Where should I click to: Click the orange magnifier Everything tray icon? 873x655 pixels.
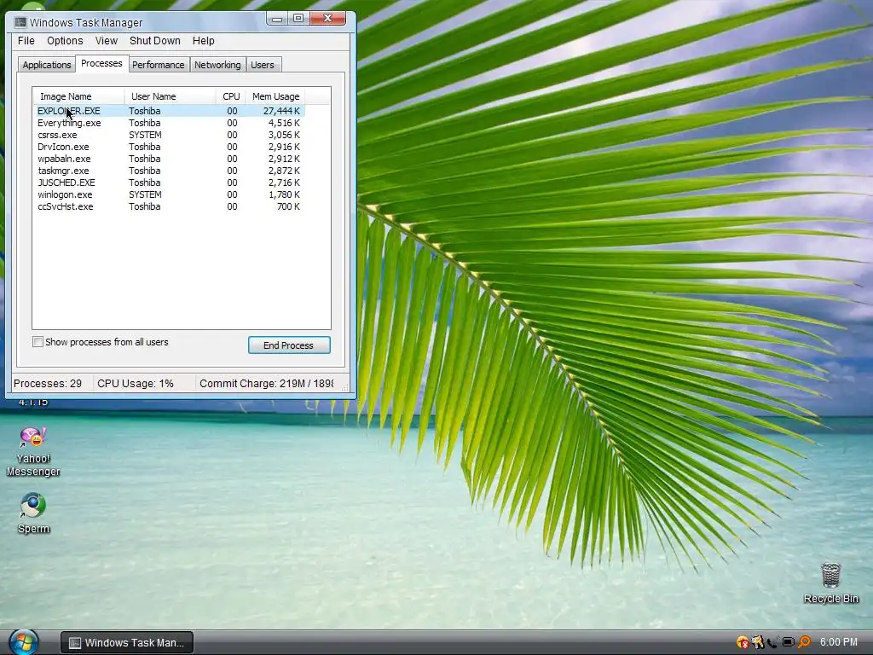point(805,642)
